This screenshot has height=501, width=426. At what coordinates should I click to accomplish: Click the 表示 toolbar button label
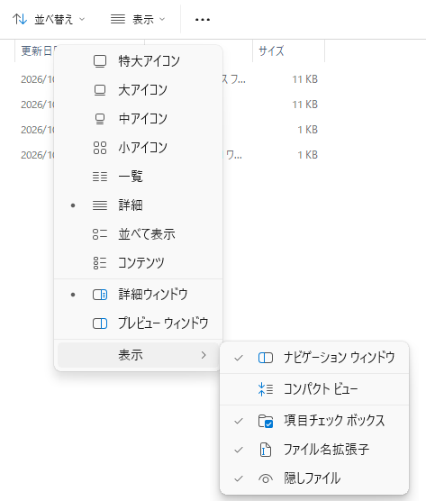click(x=143, y=20)
